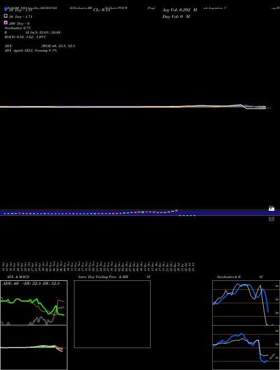Click 'ADX: 40 +DY: 22.5 -DY: 52.5' header

click(31, 284)
